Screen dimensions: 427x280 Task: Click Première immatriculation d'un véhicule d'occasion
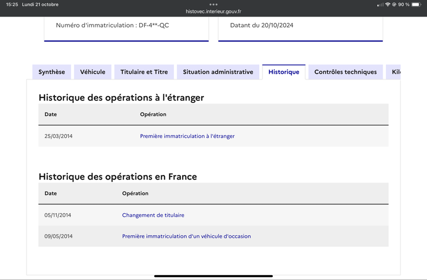click(x=186, y=236)
